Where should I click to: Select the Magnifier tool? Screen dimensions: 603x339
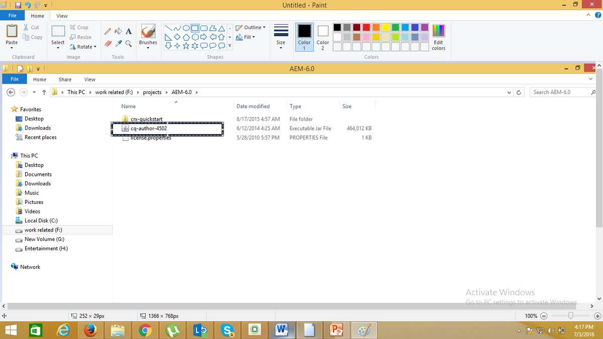pos(129,43)
